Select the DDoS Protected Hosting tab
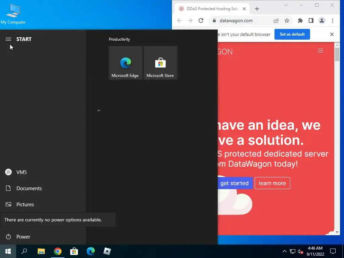Image resolution: width=344 pixels, height=258 pixels. tap(212, 9)
